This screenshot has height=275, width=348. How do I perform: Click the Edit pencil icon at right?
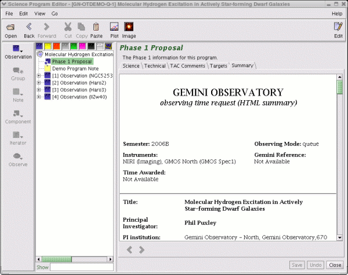pos(338,27)
